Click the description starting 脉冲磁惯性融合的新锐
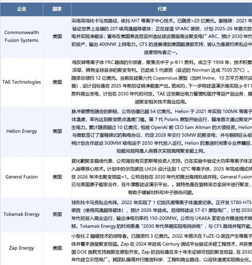 [162, 131]
